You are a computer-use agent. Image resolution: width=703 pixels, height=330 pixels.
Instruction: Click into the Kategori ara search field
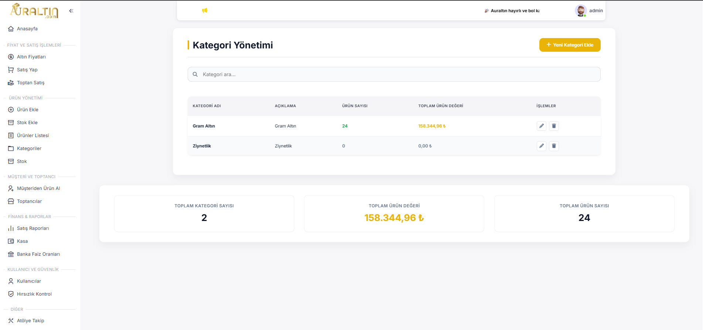(x=399, y=74)
